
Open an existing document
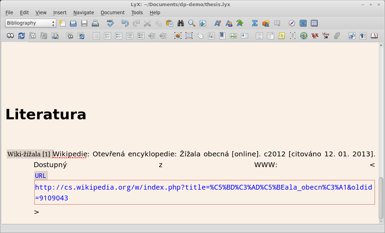[x=73, y=23]
